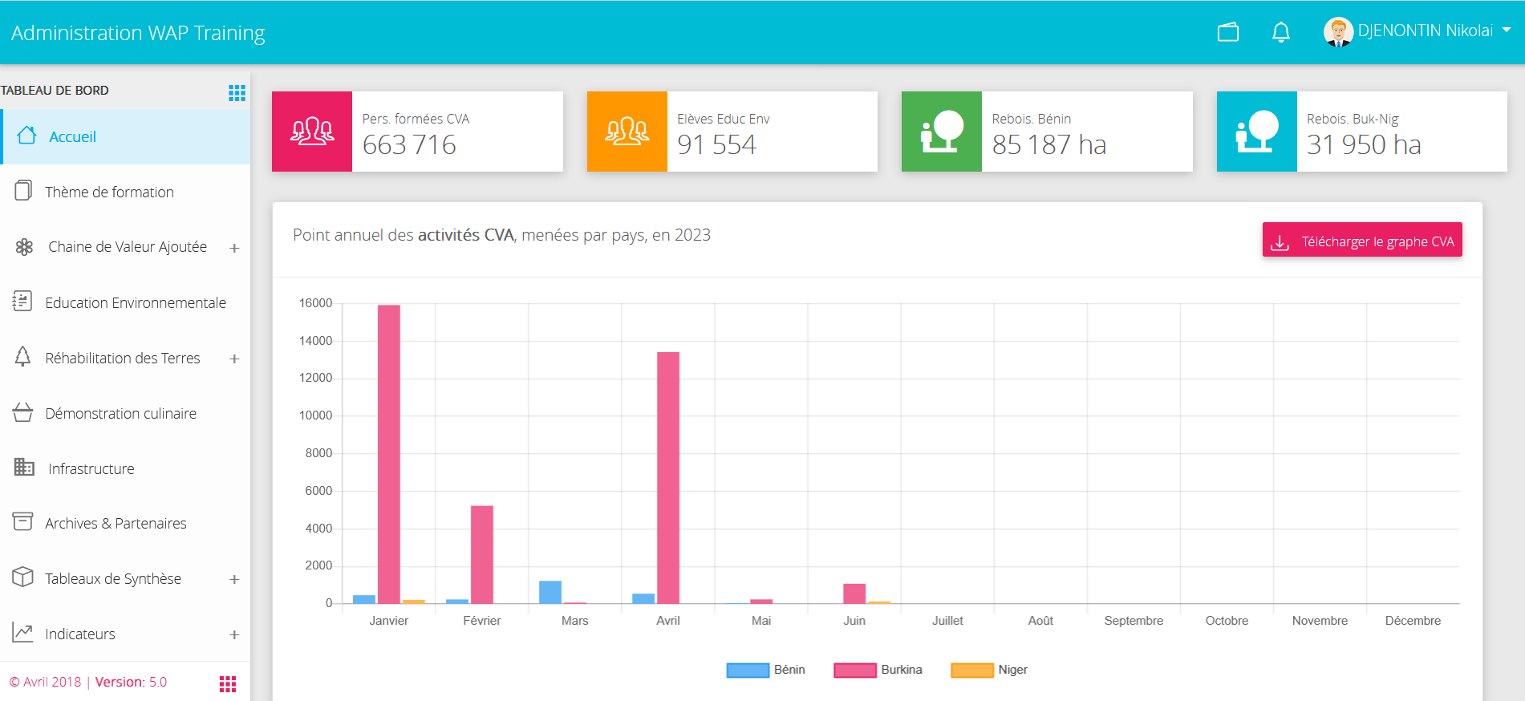Toggle Bénin series in chart legend
The image size is (1525, 701).
pyautogui.click(x=765, y=670)
